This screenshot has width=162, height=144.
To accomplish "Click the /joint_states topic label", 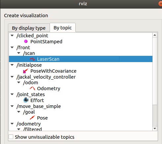I will point(30,94).
